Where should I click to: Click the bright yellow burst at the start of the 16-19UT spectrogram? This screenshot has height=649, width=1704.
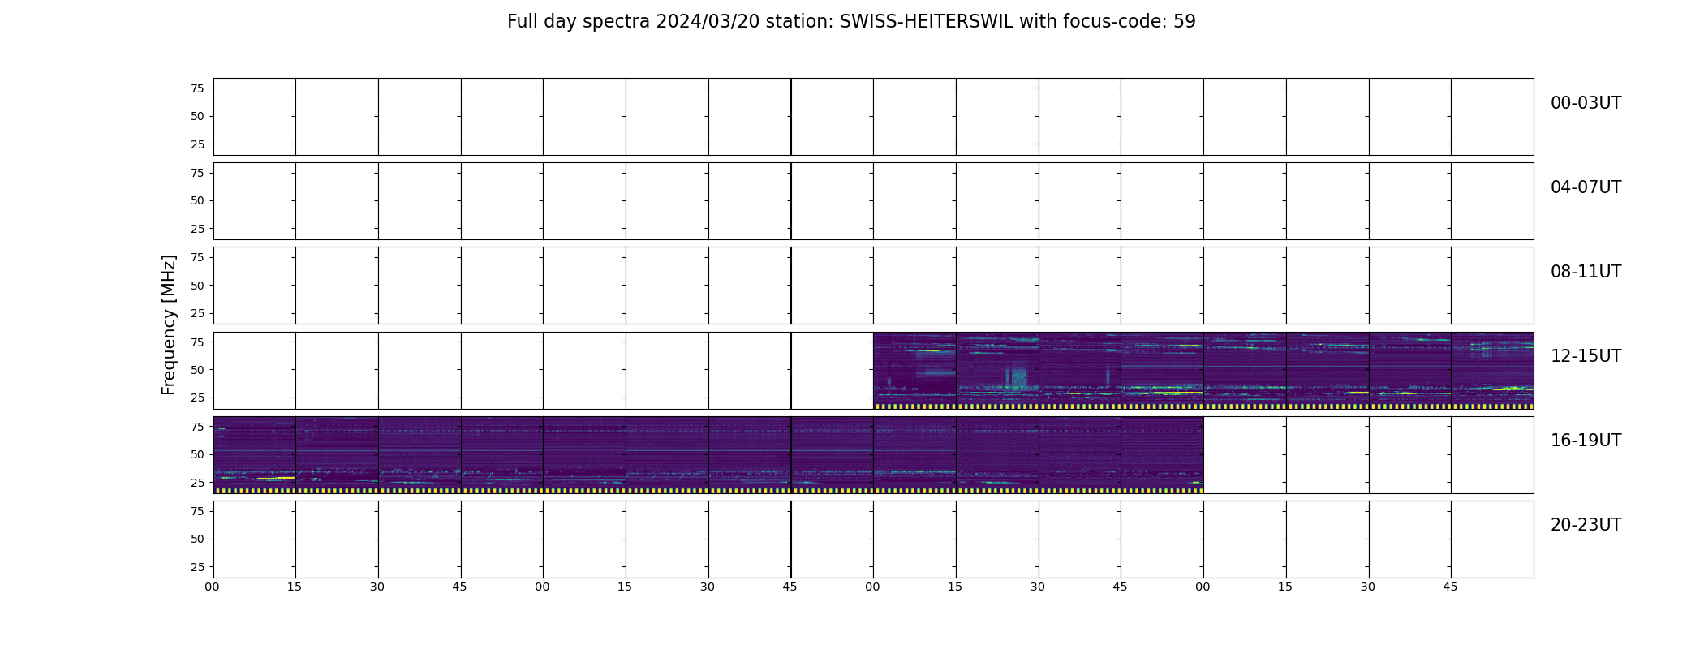coord(270,479)
